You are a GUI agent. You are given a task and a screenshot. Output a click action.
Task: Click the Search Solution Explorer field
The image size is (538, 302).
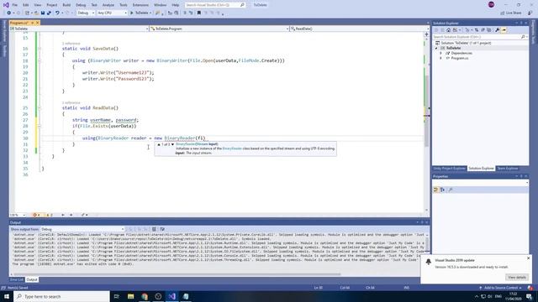click(479, 37)
